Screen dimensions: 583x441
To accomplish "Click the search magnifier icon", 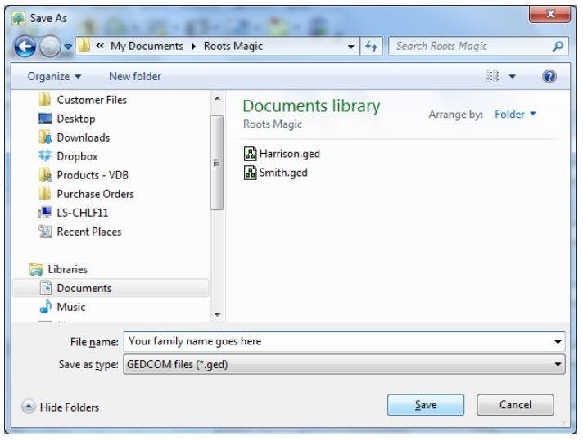I will pyautogui.click(x=558, y=47).
